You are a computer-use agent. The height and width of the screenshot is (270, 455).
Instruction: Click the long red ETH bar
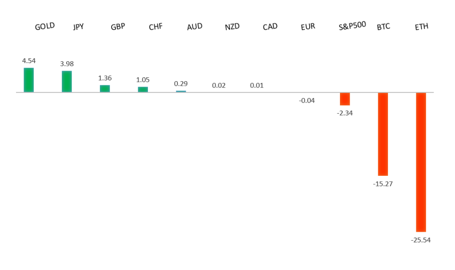tap(421, 162)
